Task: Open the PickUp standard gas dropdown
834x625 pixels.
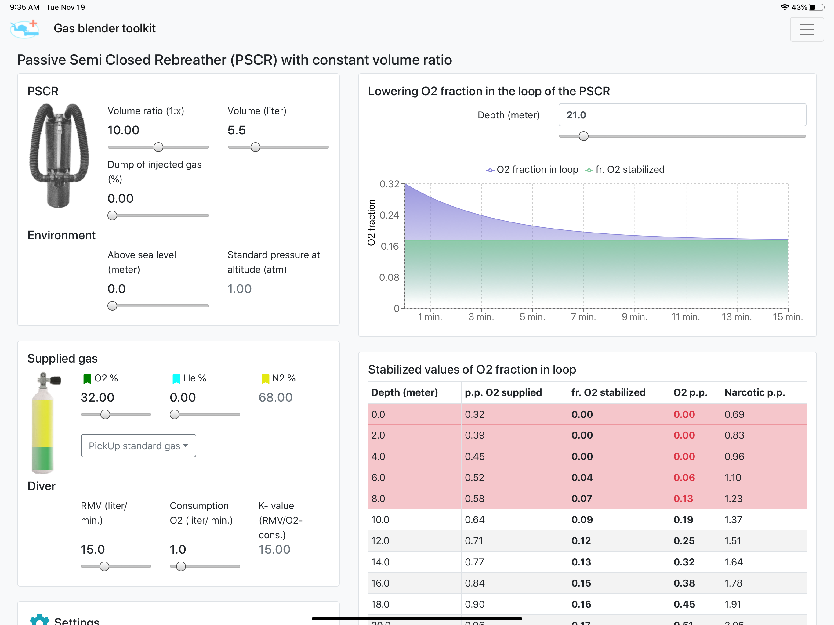Action: [x=138, y=446]
